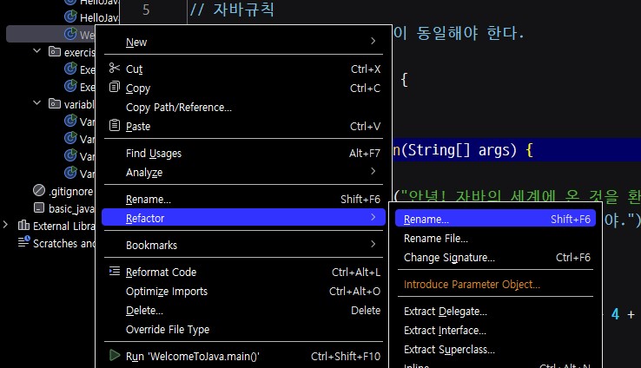Open the Analyze submenu arrow

373,171
